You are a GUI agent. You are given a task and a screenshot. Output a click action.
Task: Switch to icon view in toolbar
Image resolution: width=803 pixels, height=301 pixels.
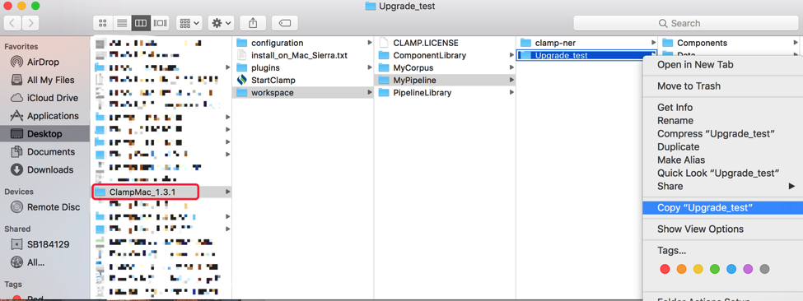[x=102, y=23]
